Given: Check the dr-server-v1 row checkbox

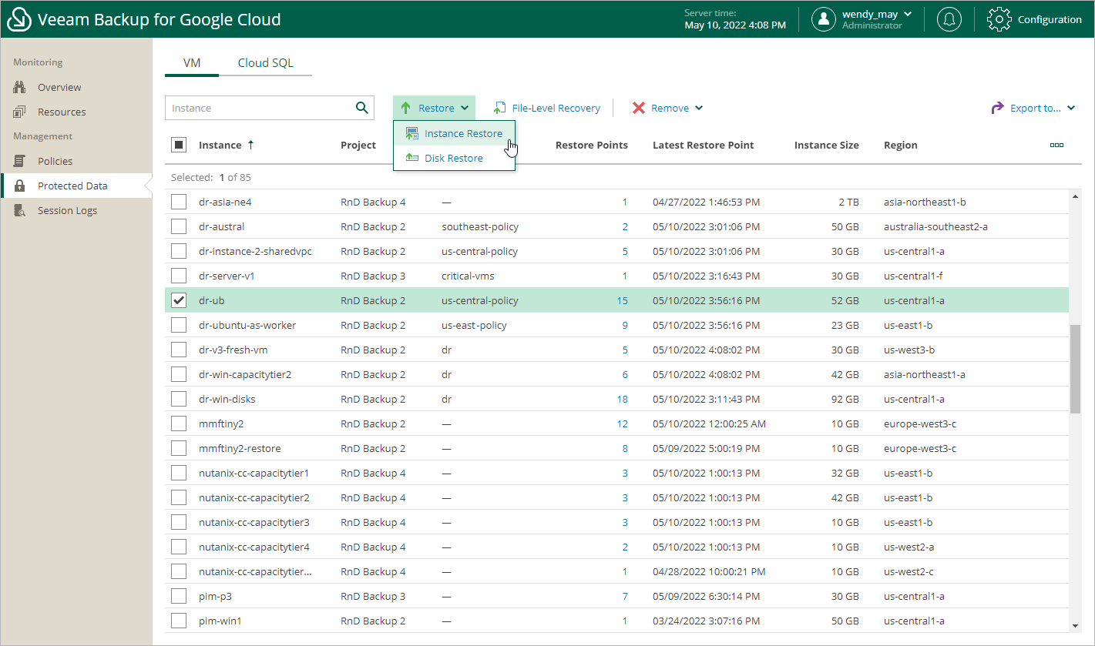Looking at the screenshot, I should (x=179, y=276).
